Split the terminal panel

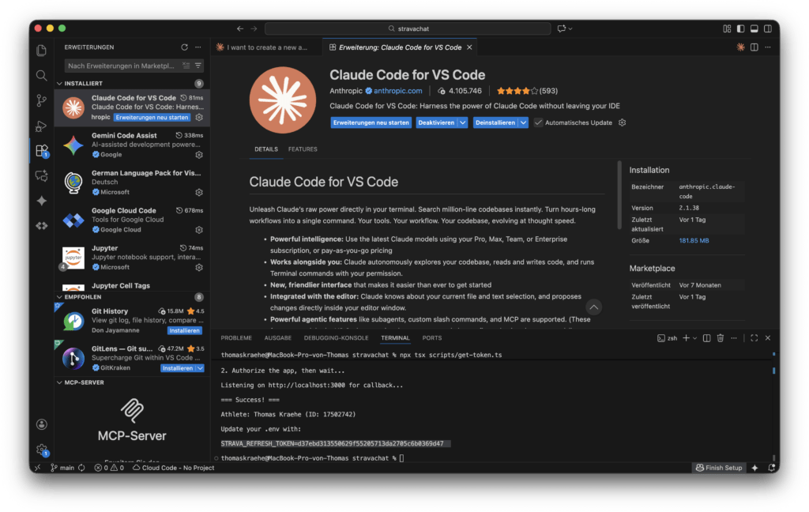(707, 338)
